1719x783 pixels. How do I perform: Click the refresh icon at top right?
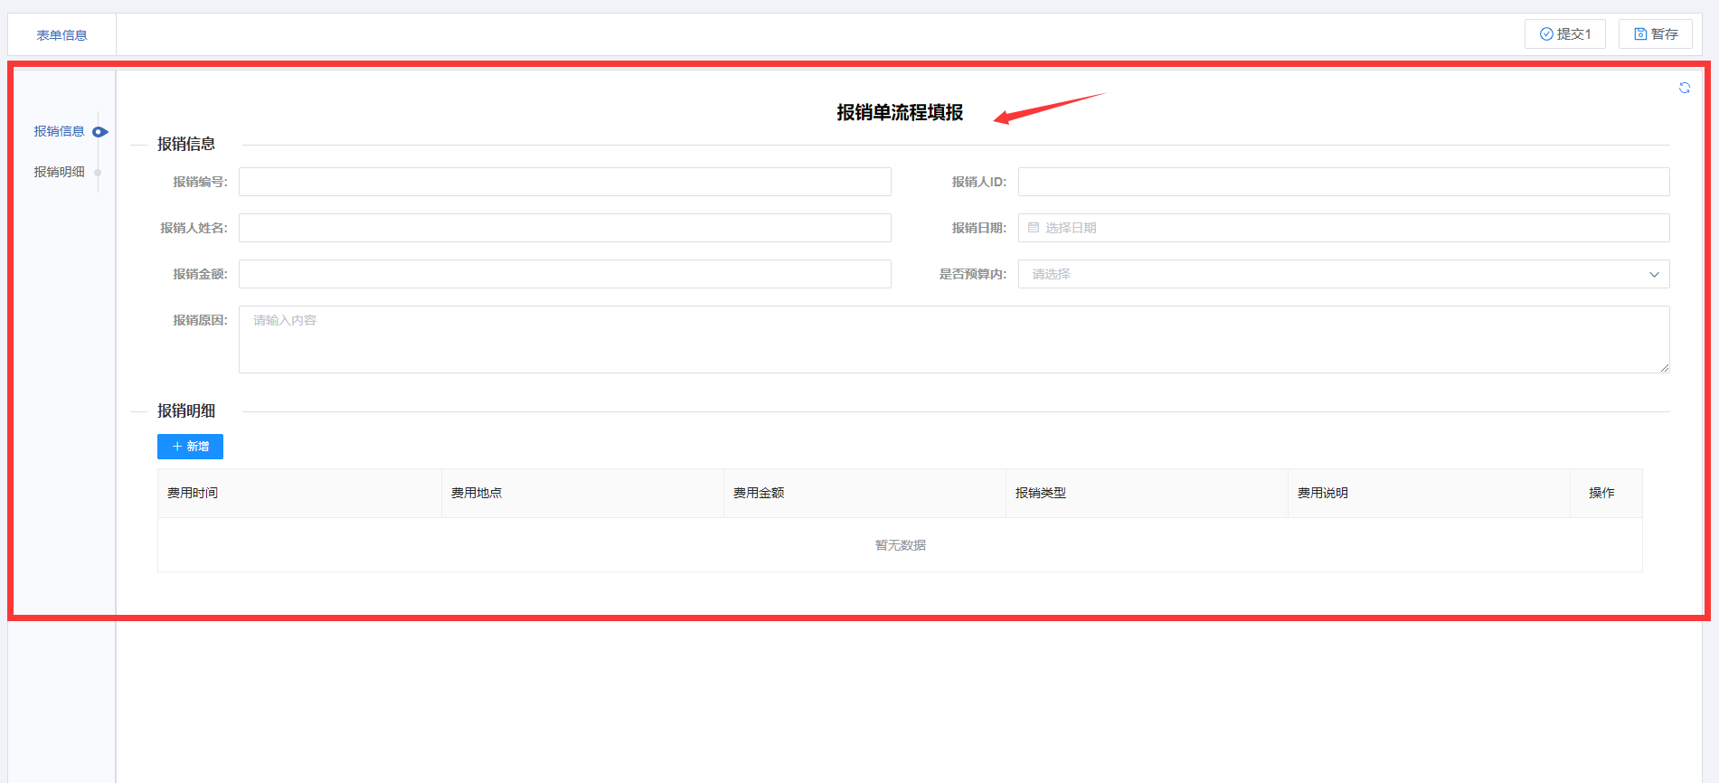(1684, 88)
